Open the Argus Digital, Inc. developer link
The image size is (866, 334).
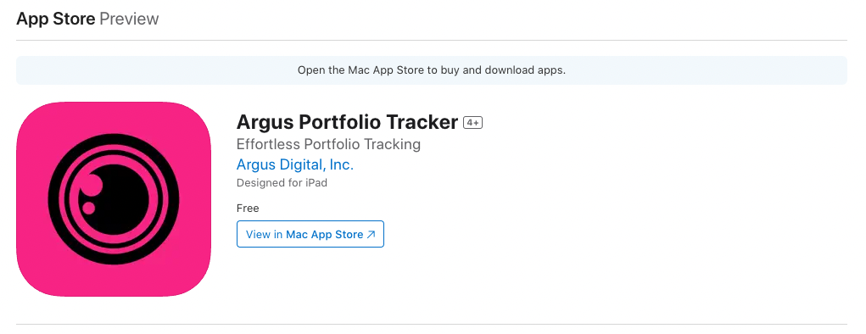(295, 164)
